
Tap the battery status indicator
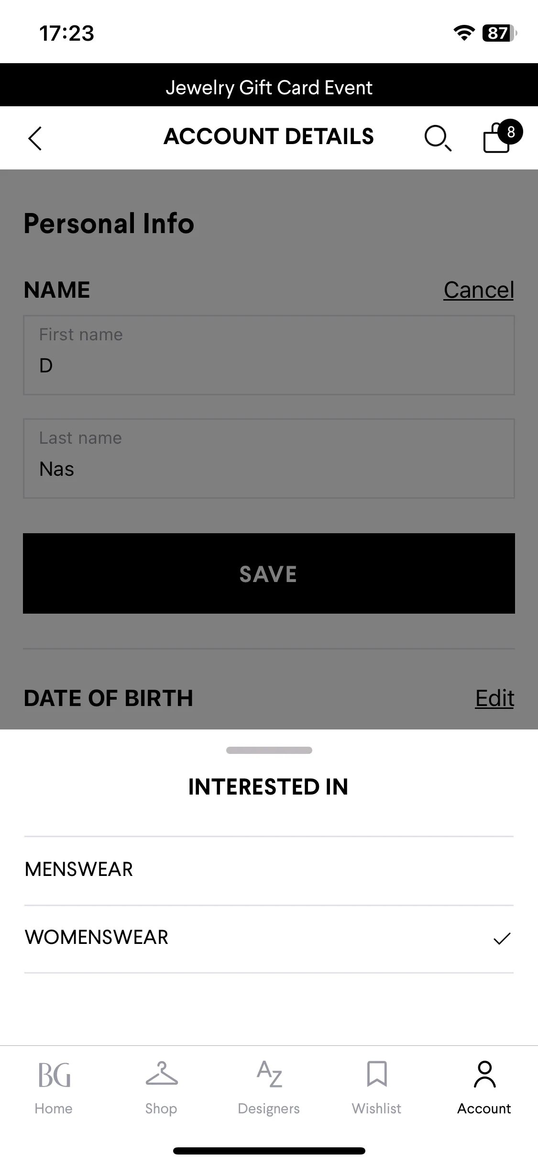[x=500, y=33]
